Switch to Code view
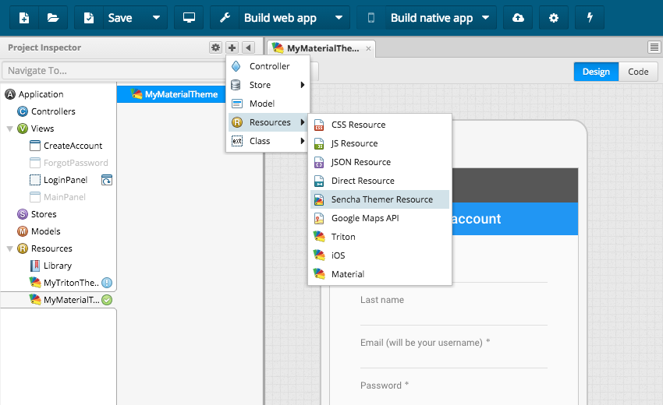This screenshot has height=405, width=663. pyautogui.click(x=637, y=72)
